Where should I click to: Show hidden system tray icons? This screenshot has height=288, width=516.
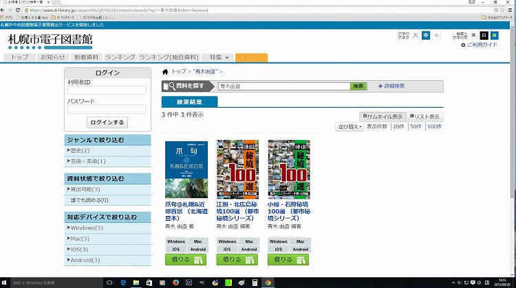[453, 283]
